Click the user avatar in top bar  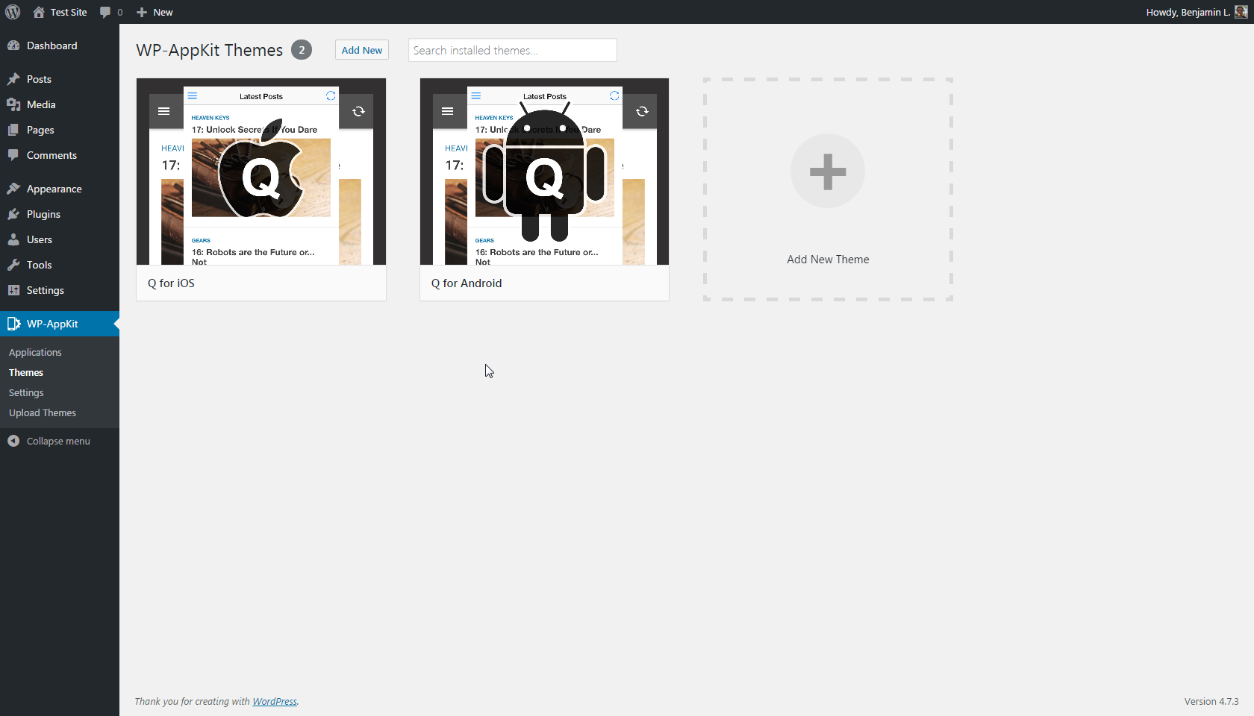[x=1241, y=12]
